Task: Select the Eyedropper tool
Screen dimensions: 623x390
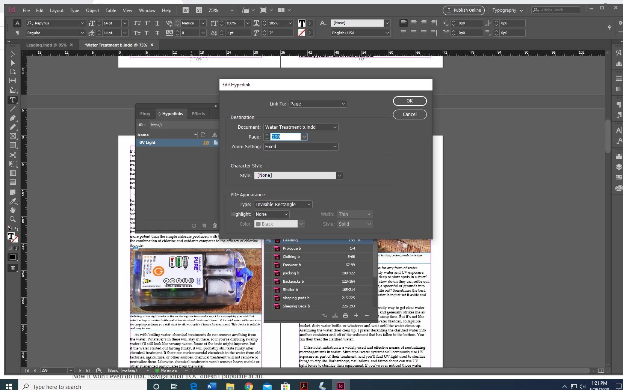Action: point(13,201)
